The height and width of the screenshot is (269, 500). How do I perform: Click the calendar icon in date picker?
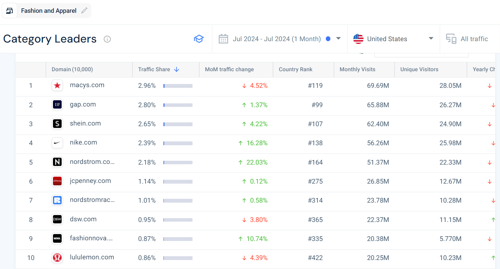(223, 39)
